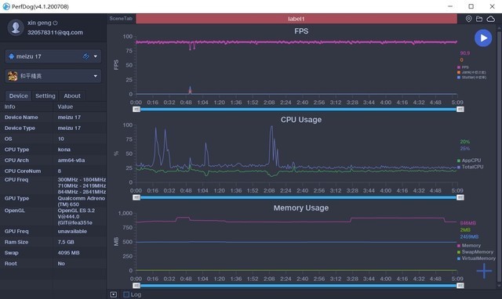This screenshot has height=299, width=502.
Task: Open the folder icon in top bar
Action: point(479,19)
